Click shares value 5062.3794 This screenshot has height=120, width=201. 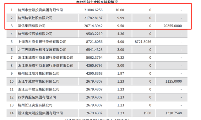click(x=94, y=58)
